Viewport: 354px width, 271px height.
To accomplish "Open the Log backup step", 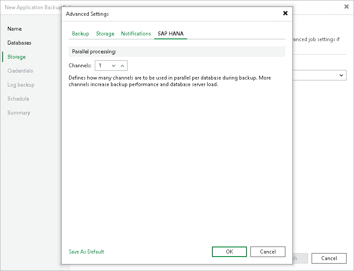I will pos(21,85).
